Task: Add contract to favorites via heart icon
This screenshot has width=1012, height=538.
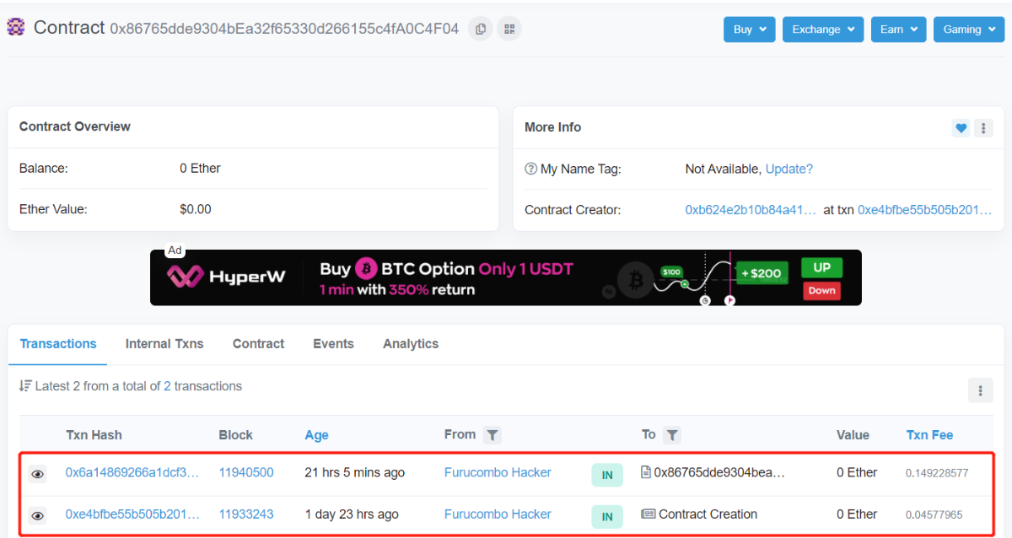Action: [x=961, y=128]
